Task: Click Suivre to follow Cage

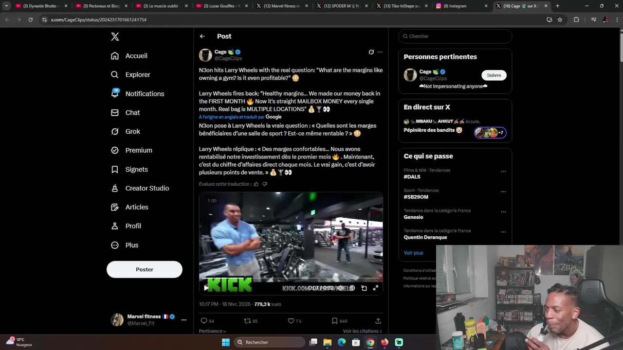Action: point(494,75)
